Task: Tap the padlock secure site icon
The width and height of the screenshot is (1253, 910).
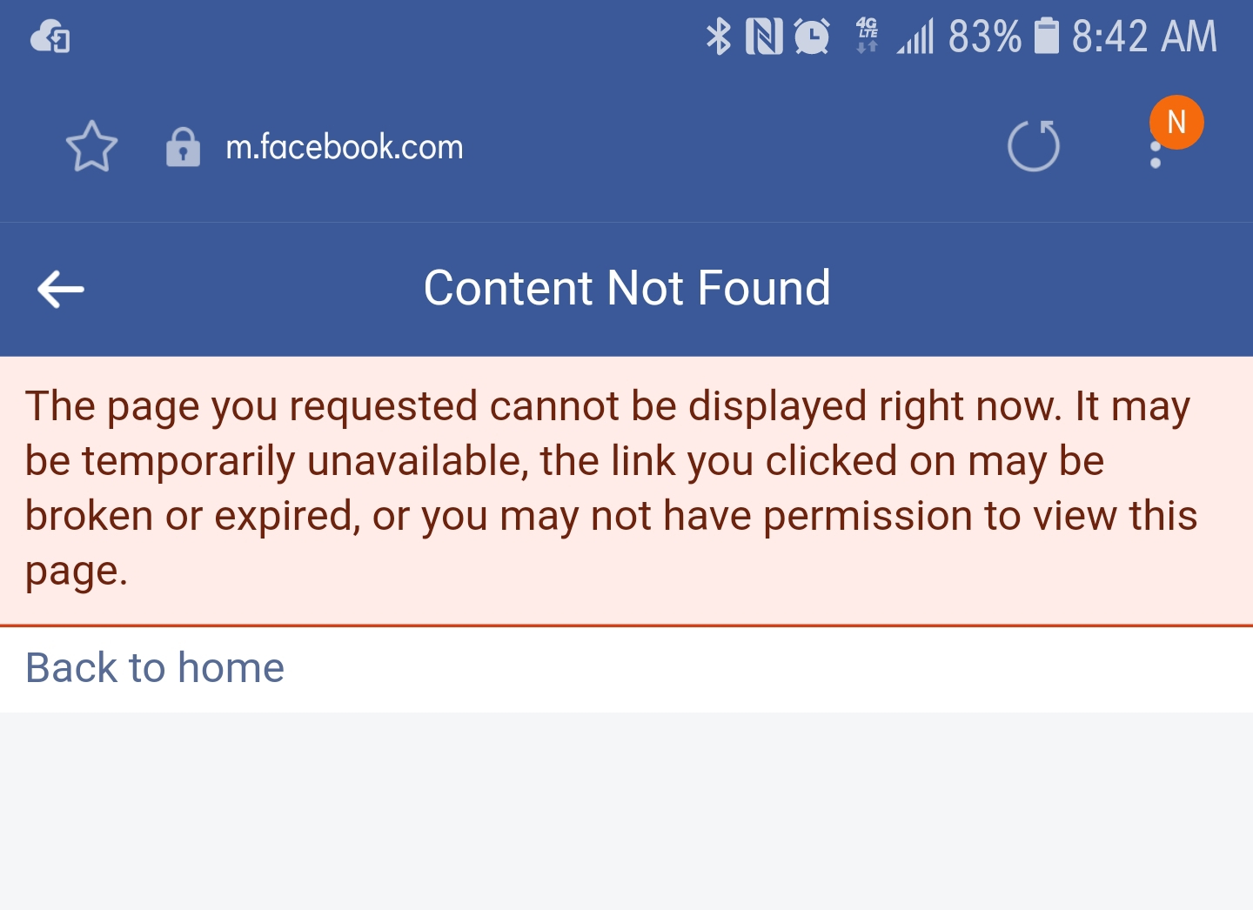Action: [183, 147]
